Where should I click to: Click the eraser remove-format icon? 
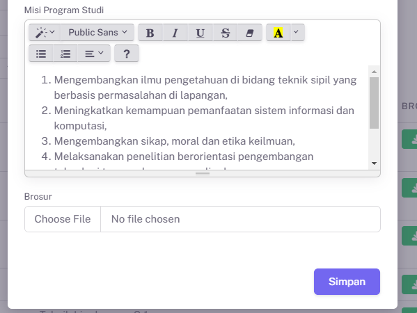pyautogui.click(x=250, y=33)
